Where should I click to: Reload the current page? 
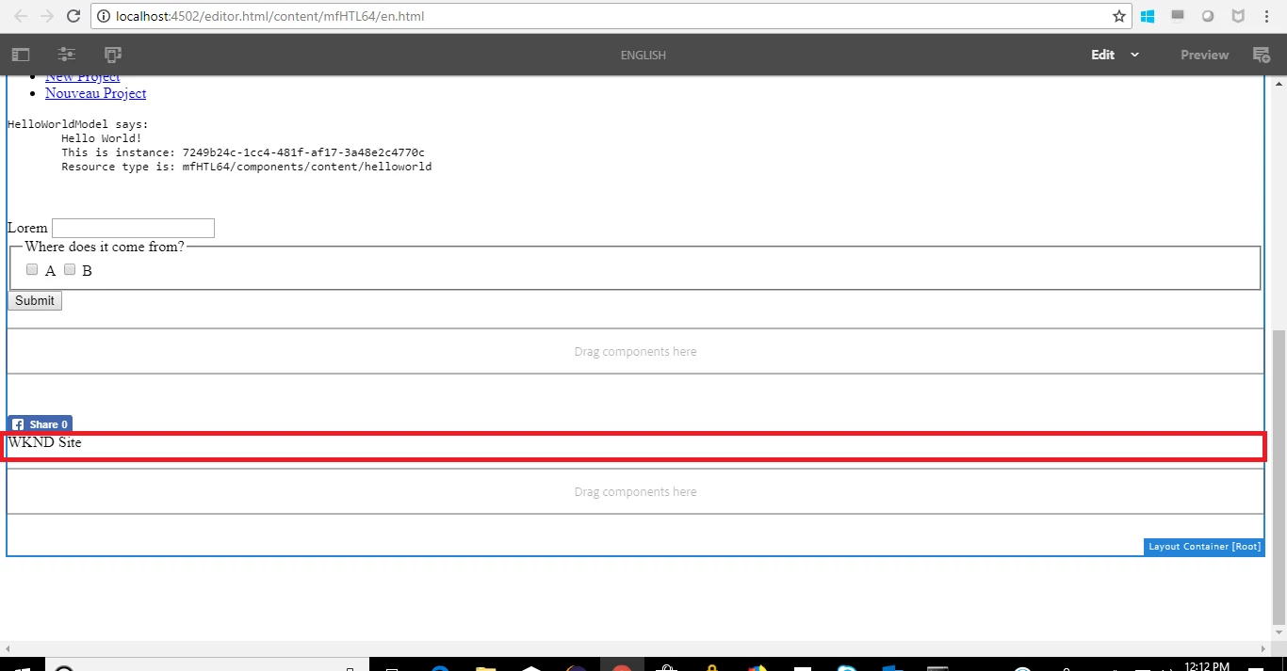tap(74, 16)
